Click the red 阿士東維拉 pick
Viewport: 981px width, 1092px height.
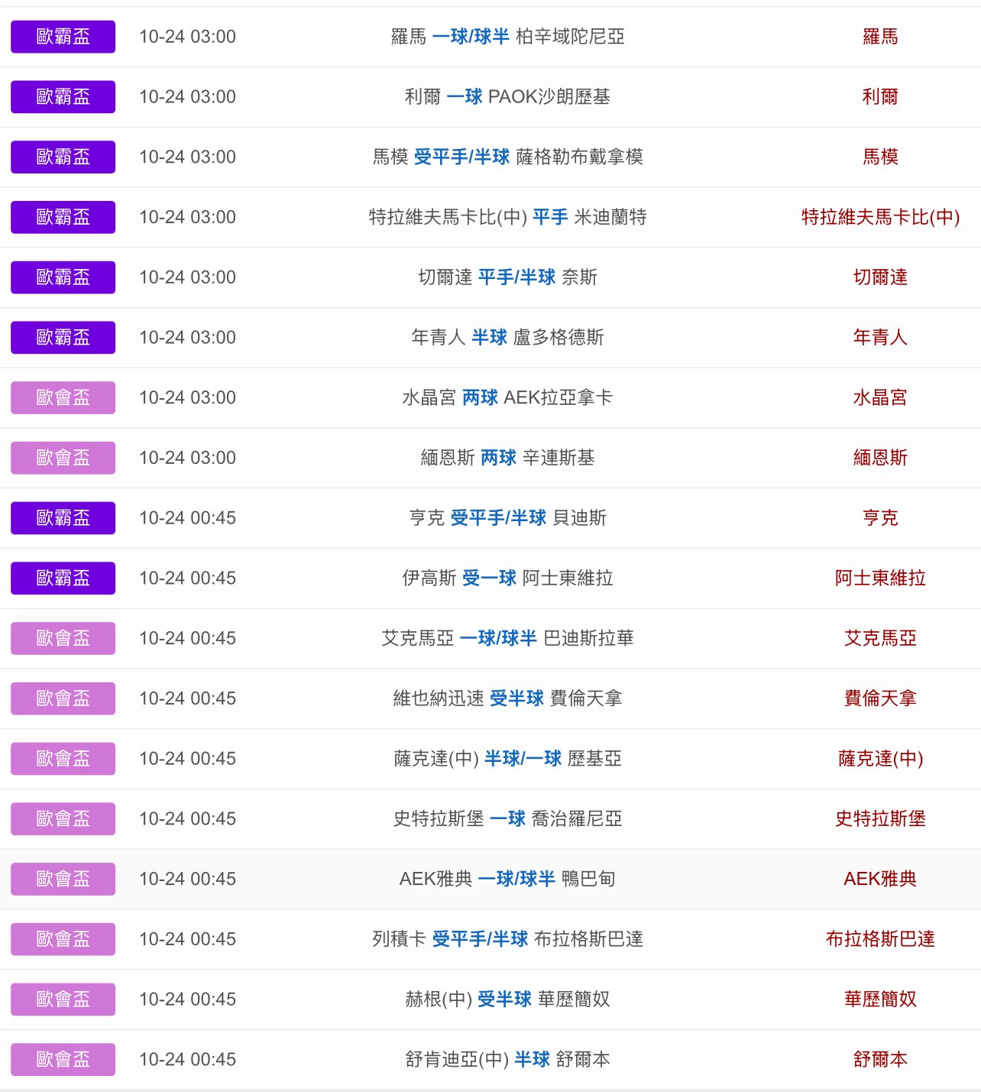pos(880,578)
